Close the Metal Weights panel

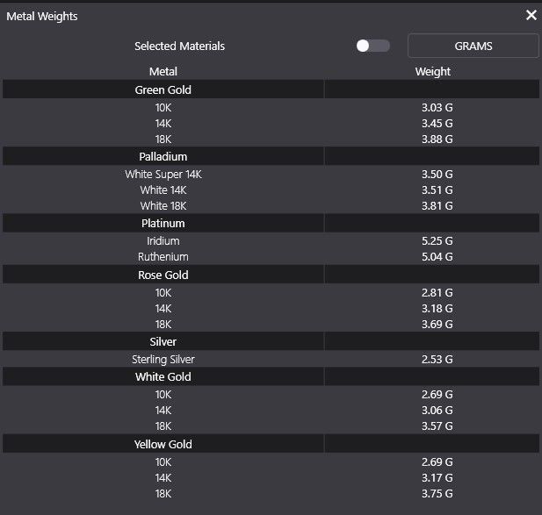(x=531, y=15)
